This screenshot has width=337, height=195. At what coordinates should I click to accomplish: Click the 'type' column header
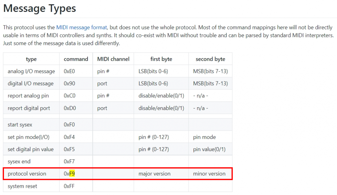(31, 59)
